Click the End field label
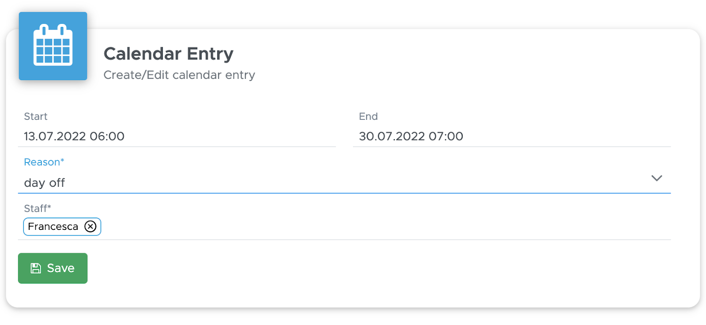Image resolution: width=706 pixels, height=325 pixels. pyautogui.click(x=368, y=116)
